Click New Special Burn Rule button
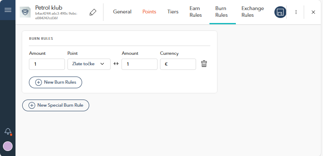Screen dimensions: 323x156 pyautogui.click(x=56, y=105)
